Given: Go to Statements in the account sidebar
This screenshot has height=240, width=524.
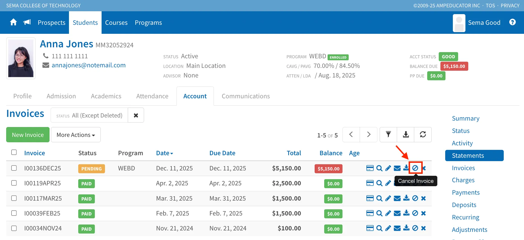Looking at the screenshot, I should pos(474,155).
